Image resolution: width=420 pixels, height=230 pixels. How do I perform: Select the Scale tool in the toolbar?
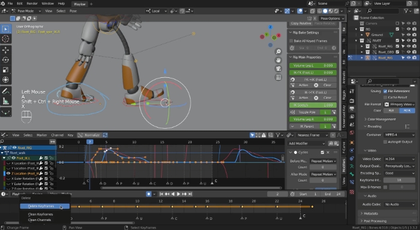pos(5,70)
